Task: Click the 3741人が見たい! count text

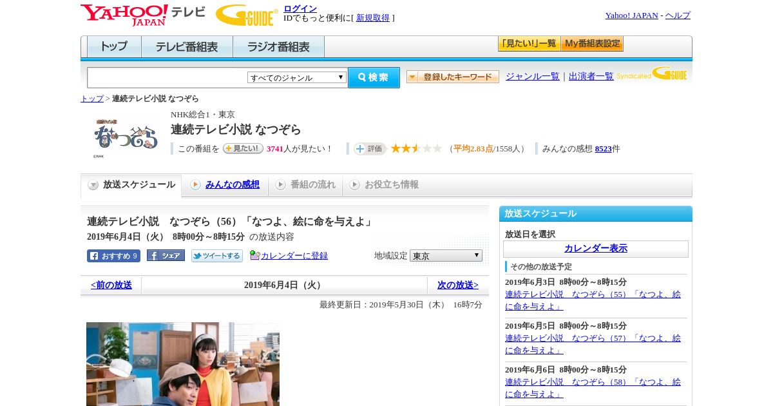Action: click(298, 149)
